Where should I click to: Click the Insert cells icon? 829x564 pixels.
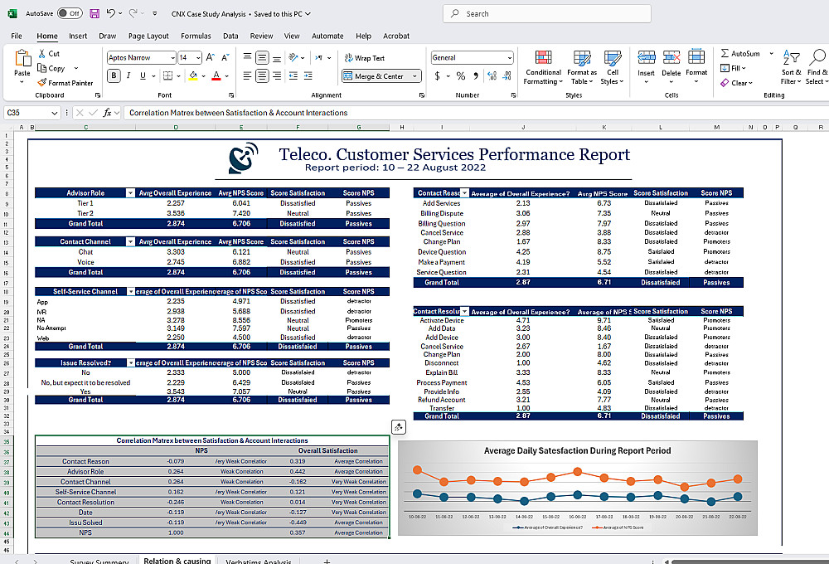646,57
